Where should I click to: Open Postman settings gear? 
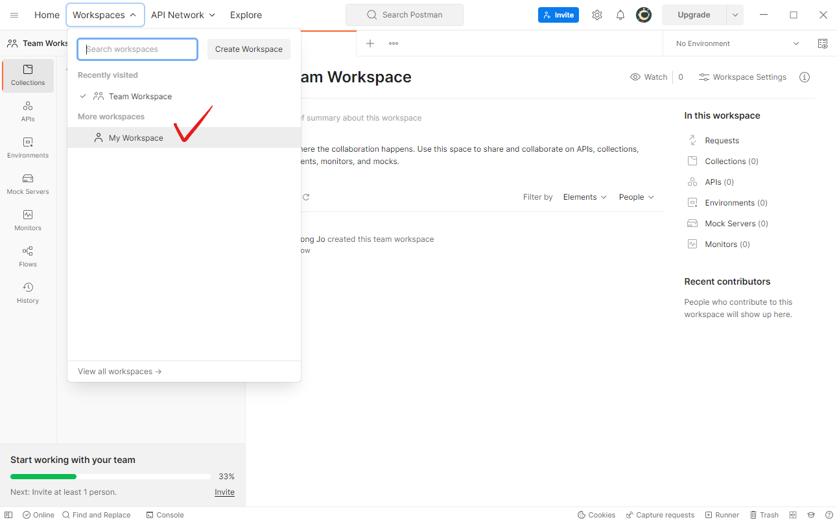tap(597, 15)
